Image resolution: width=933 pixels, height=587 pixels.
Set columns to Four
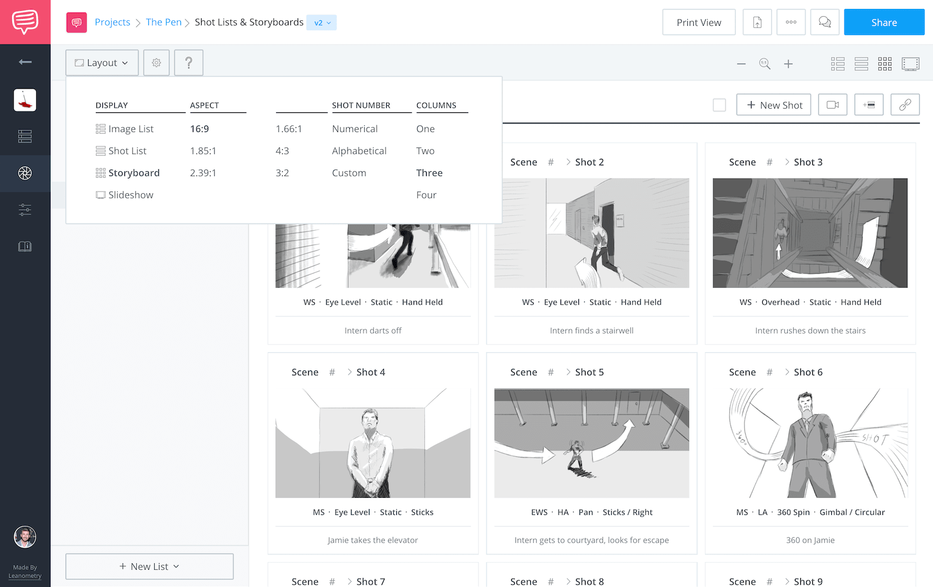click(427, 195)
